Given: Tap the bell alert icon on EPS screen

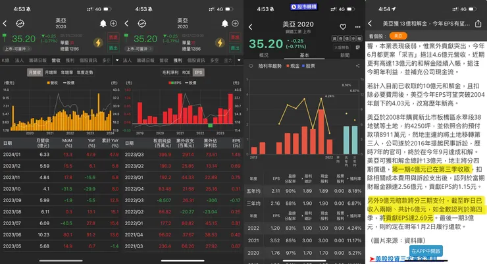Looking at the screenshot, I should coord(224,23).
